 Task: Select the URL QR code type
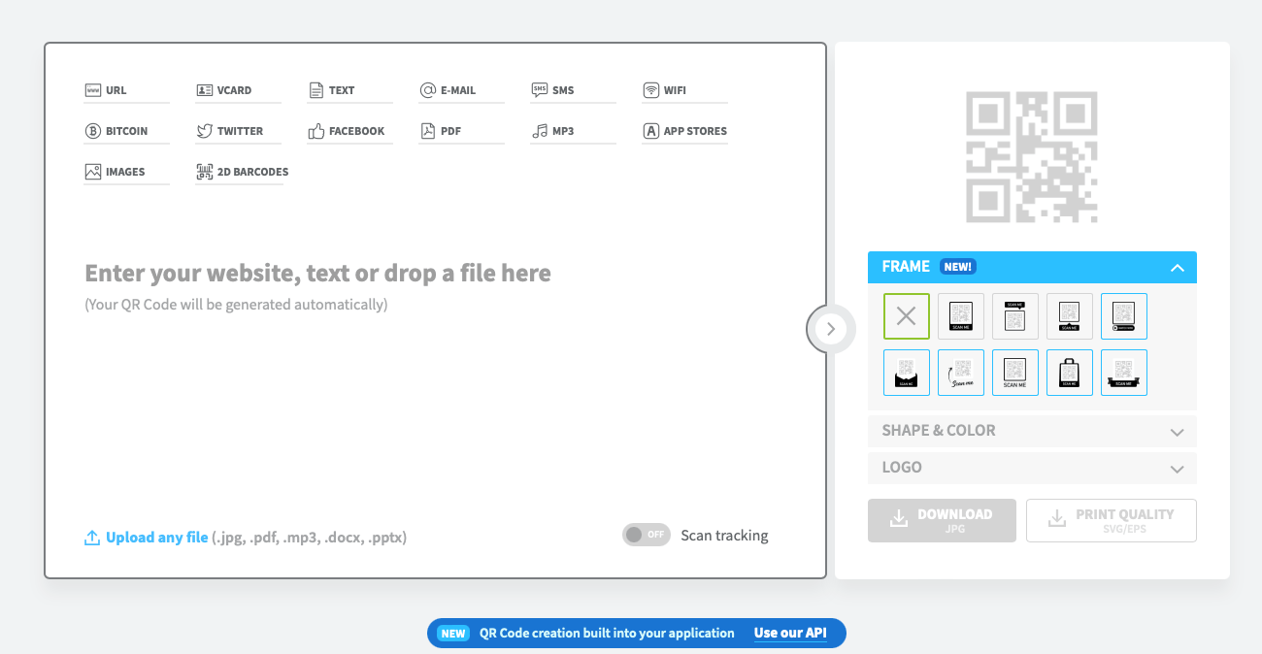pos(126,90)
